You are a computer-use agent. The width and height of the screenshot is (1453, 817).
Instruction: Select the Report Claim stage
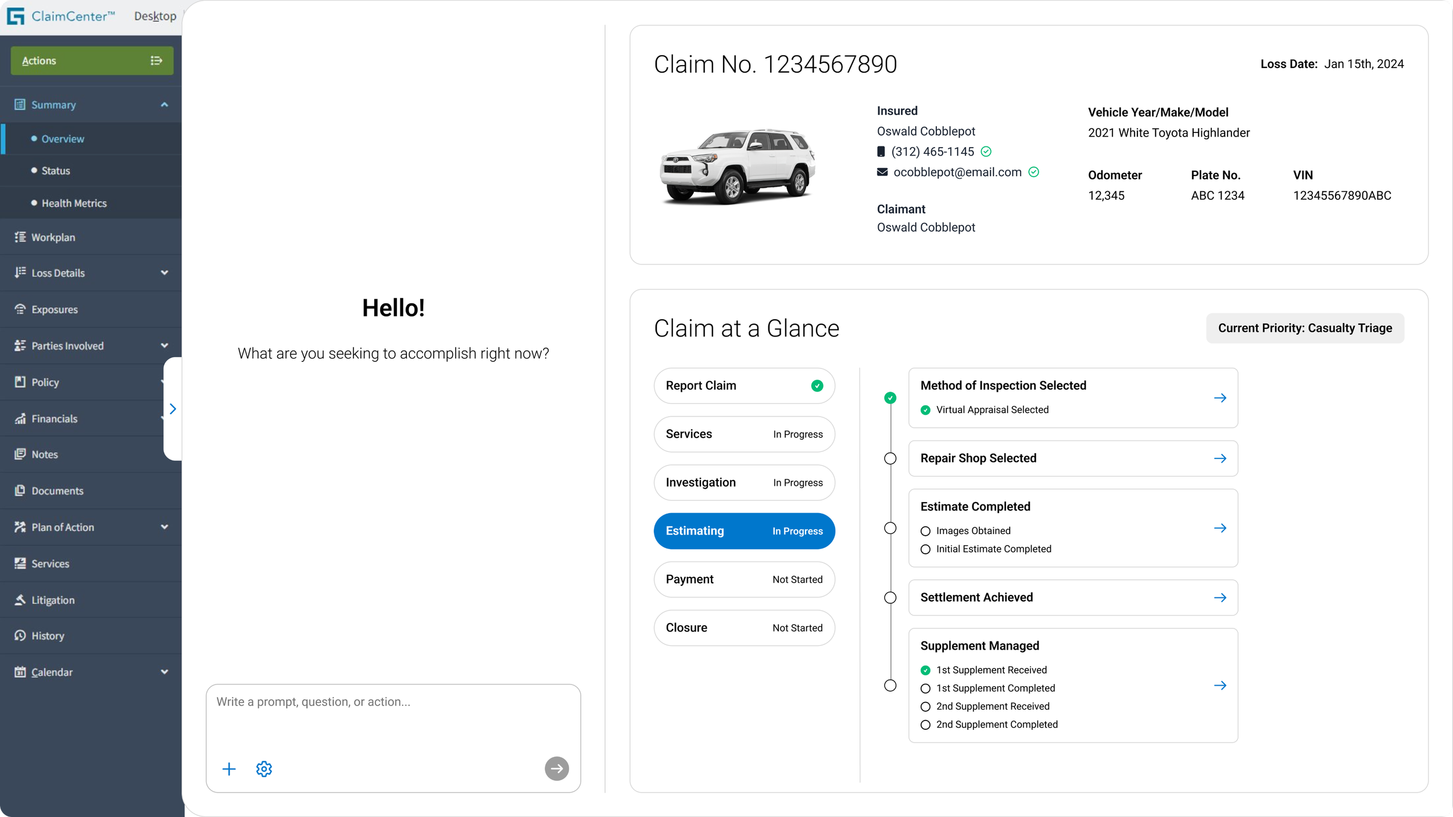click(x=744, y=386)
